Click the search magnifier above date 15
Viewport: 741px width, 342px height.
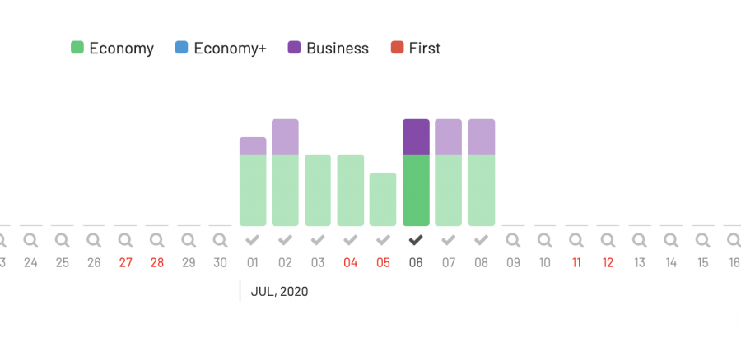point(702,240)
